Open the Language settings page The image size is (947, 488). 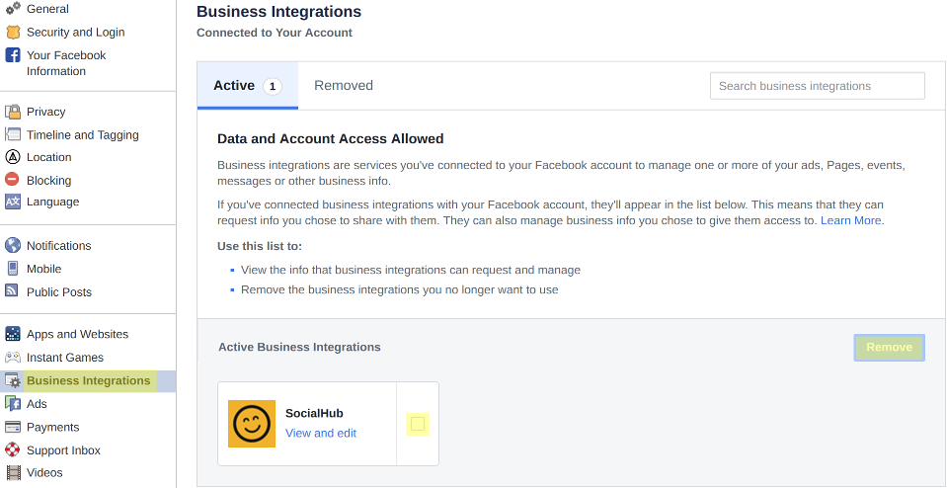52,202
